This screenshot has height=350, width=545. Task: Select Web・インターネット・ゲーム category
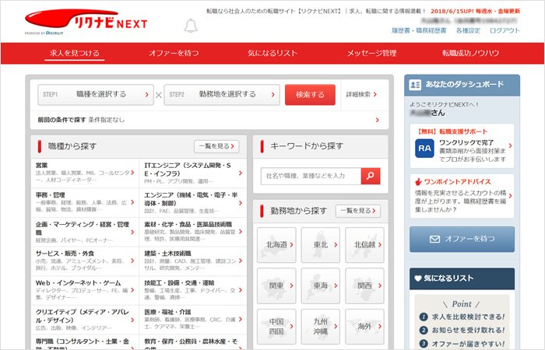coord(85,290)
